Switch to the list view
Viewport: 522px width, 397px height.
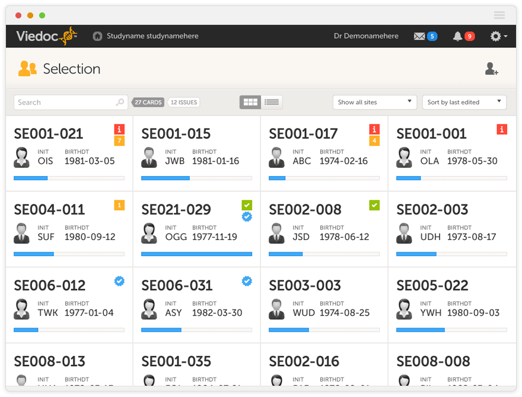click(x=272, y=103)
